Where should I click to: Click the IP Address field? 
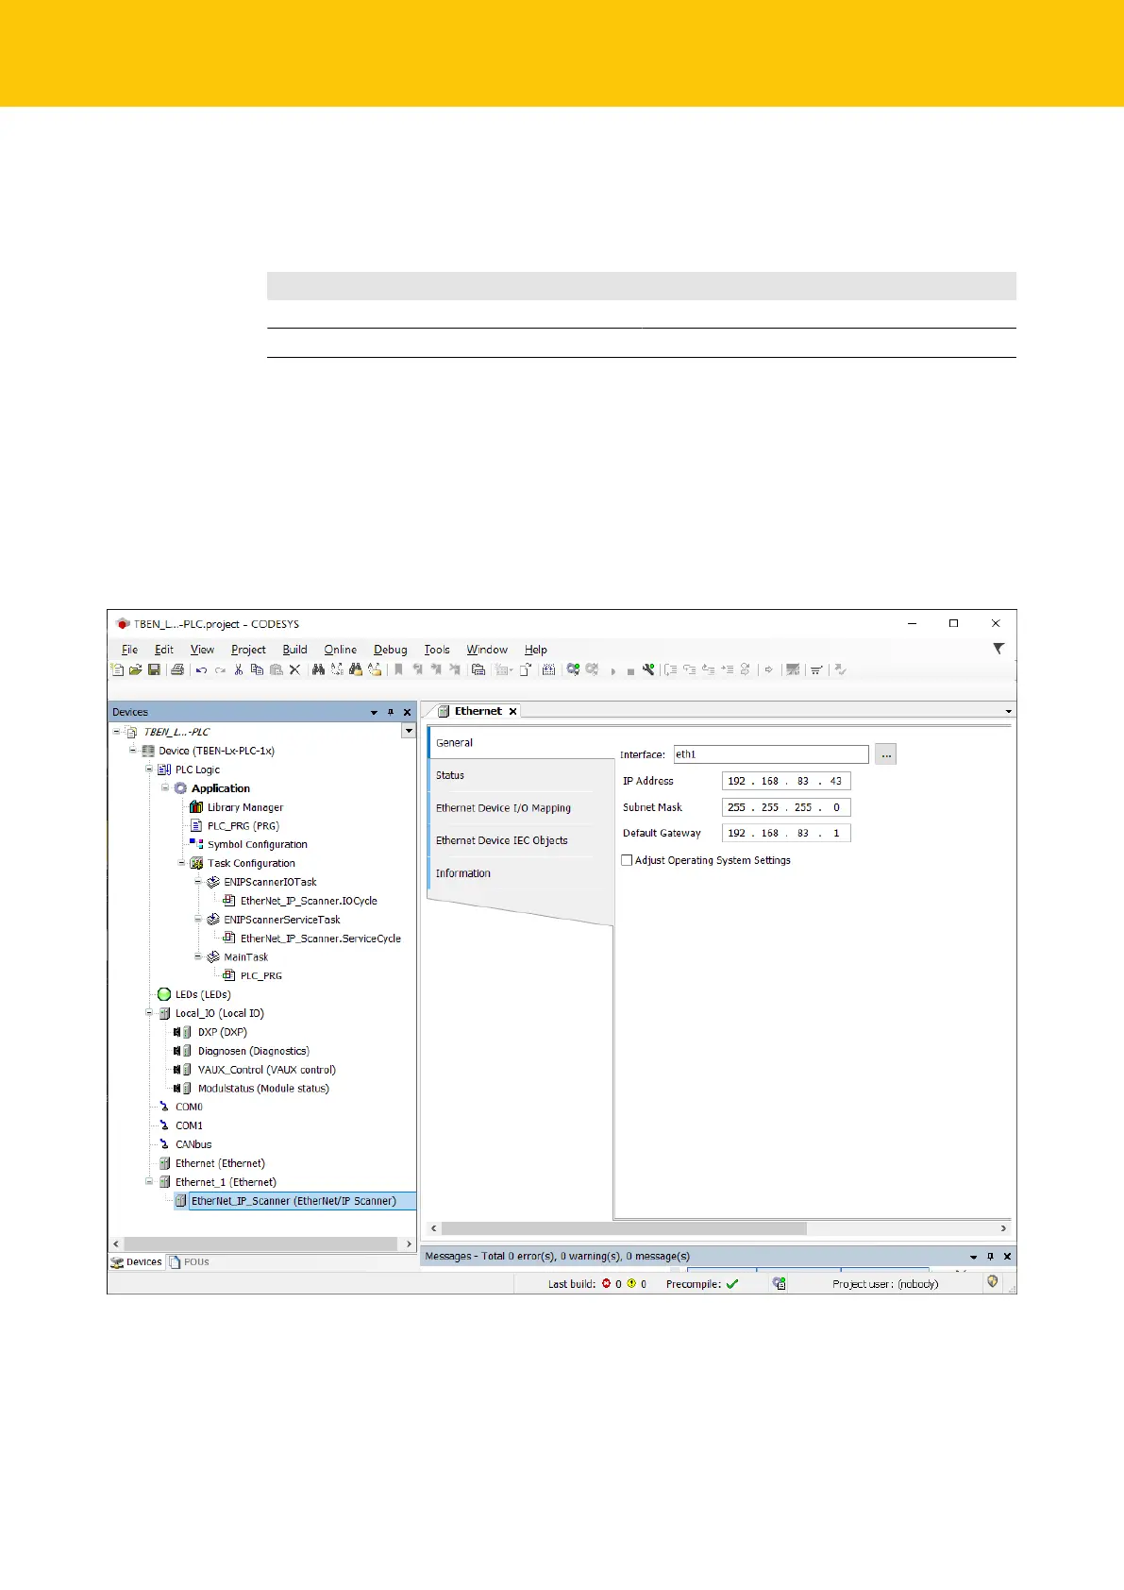coord(786,781)
